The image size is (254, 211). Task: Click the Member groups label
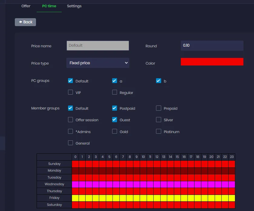point(45,108)
